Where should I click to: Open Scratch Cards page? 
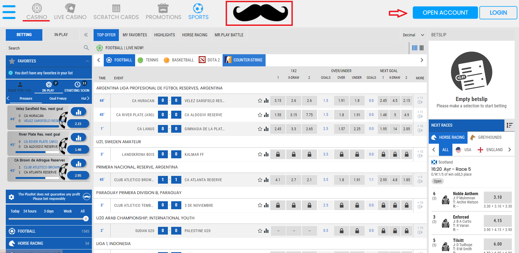pos(116,12)
